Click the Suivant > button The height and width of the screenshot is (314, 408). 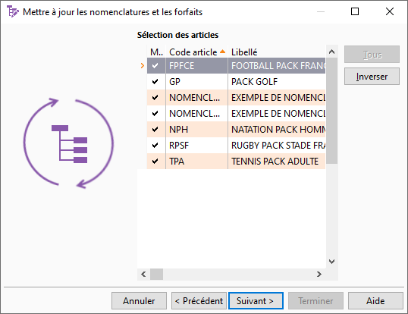click(x=256, y=301)
